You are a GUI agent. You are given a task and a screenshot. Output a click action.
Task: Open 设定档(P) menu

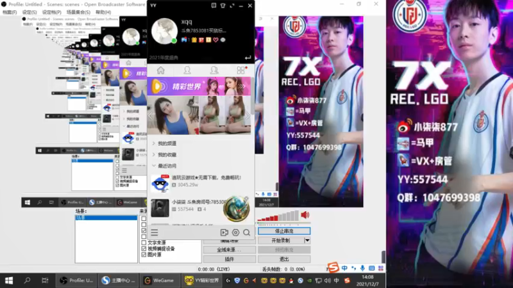click(x=51, y=12)
